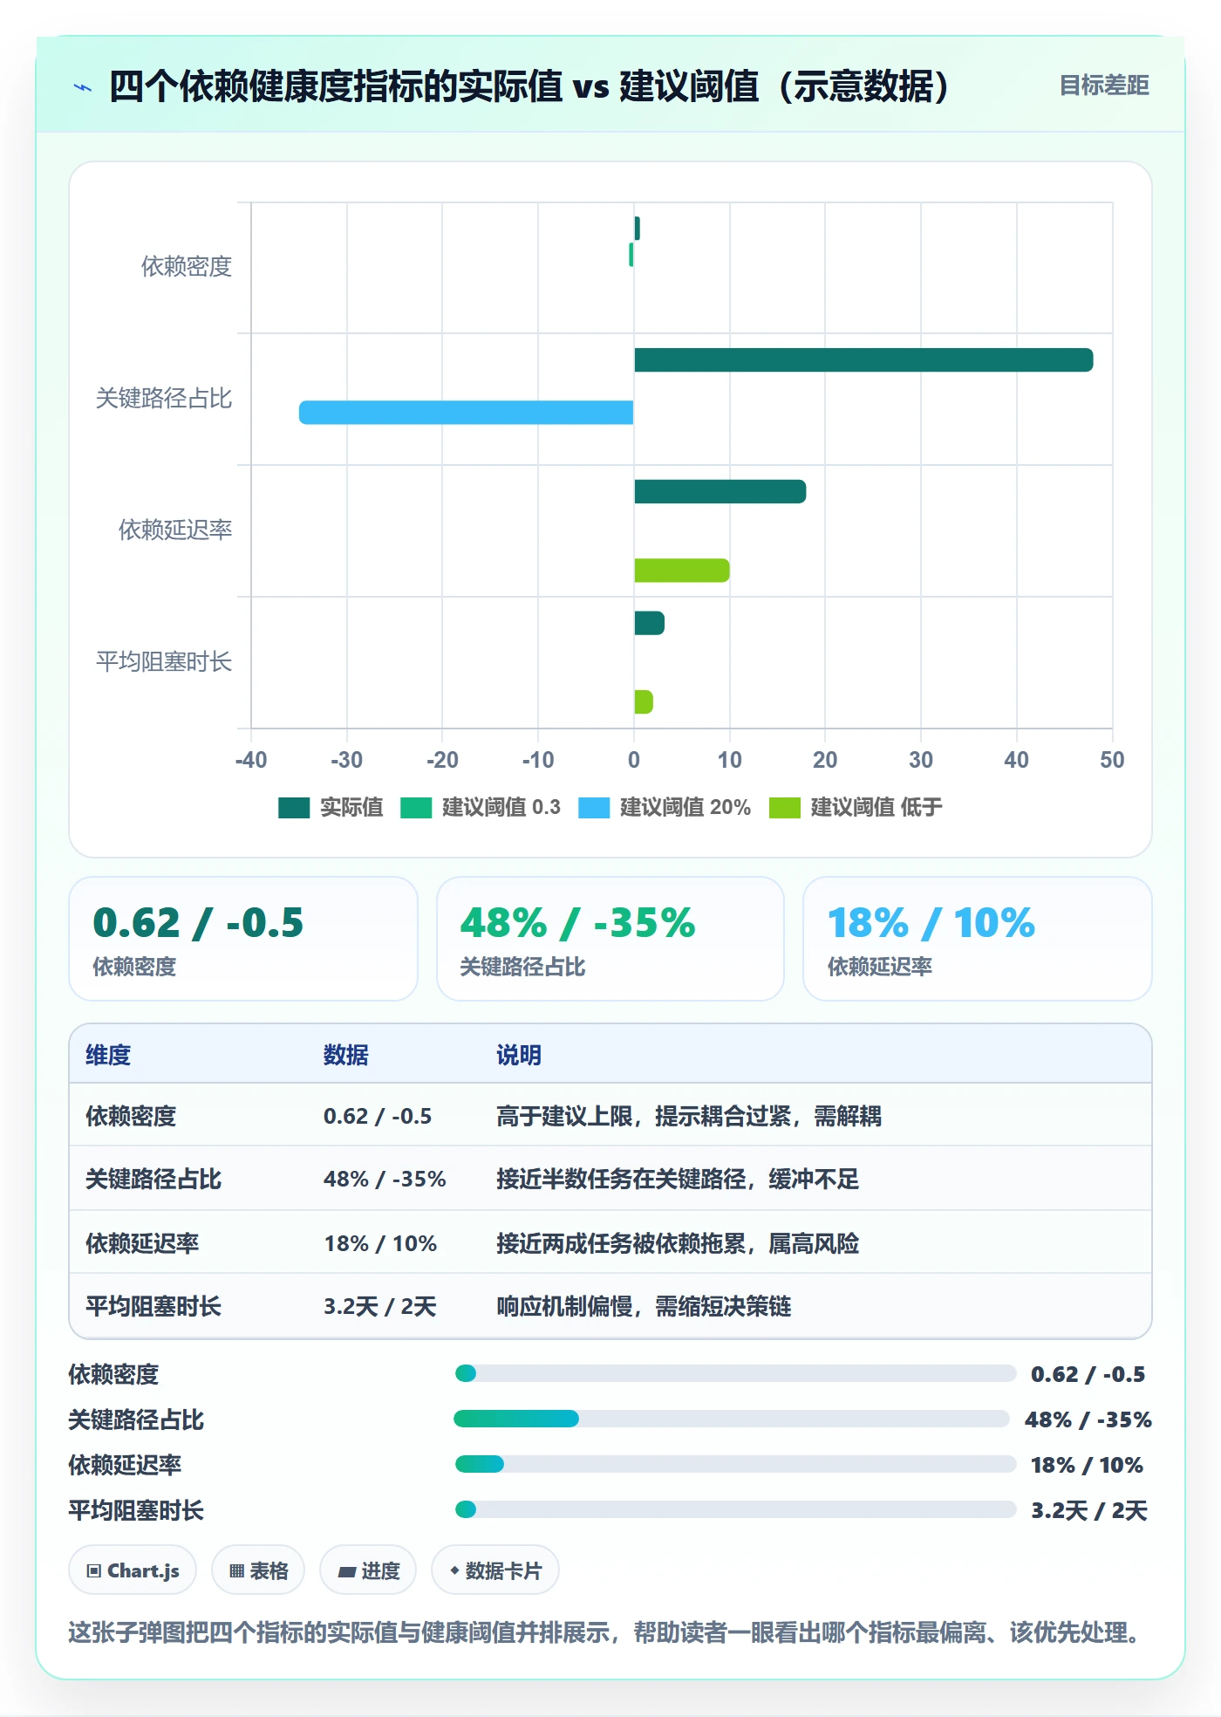
Task: Click the chart title 四个依赖健康度指标的实际值 vs 建议阈值
Action: (529, 86)
